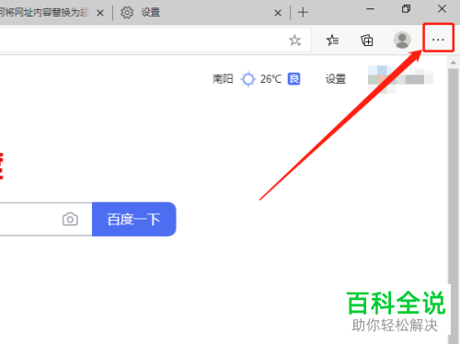The image size is (460, 344).
Task: Add page to favorites with star icon
Action: 295,40
